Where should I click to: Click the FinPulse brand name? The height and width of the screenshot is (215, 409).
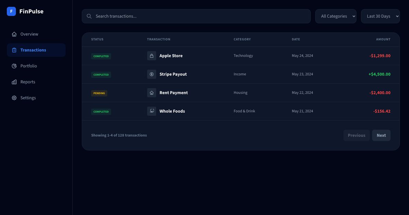pos(31,11)
